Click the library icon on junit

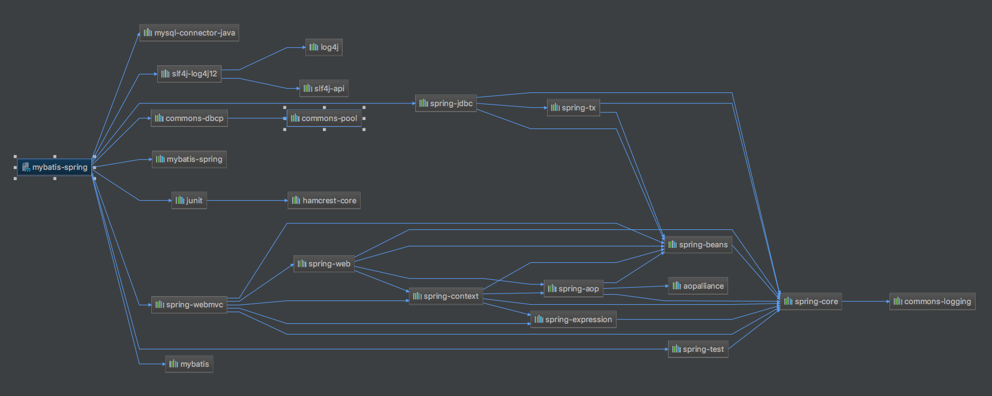[179, 201]
